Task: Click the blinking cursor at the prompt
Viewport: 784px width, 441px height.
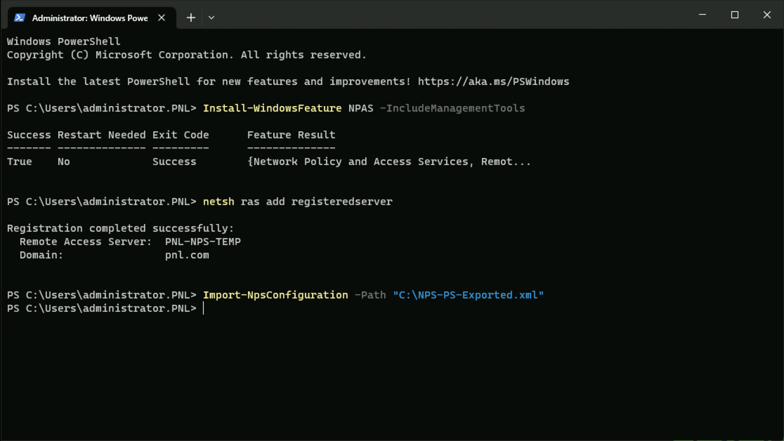Action: tap(204, 308)
